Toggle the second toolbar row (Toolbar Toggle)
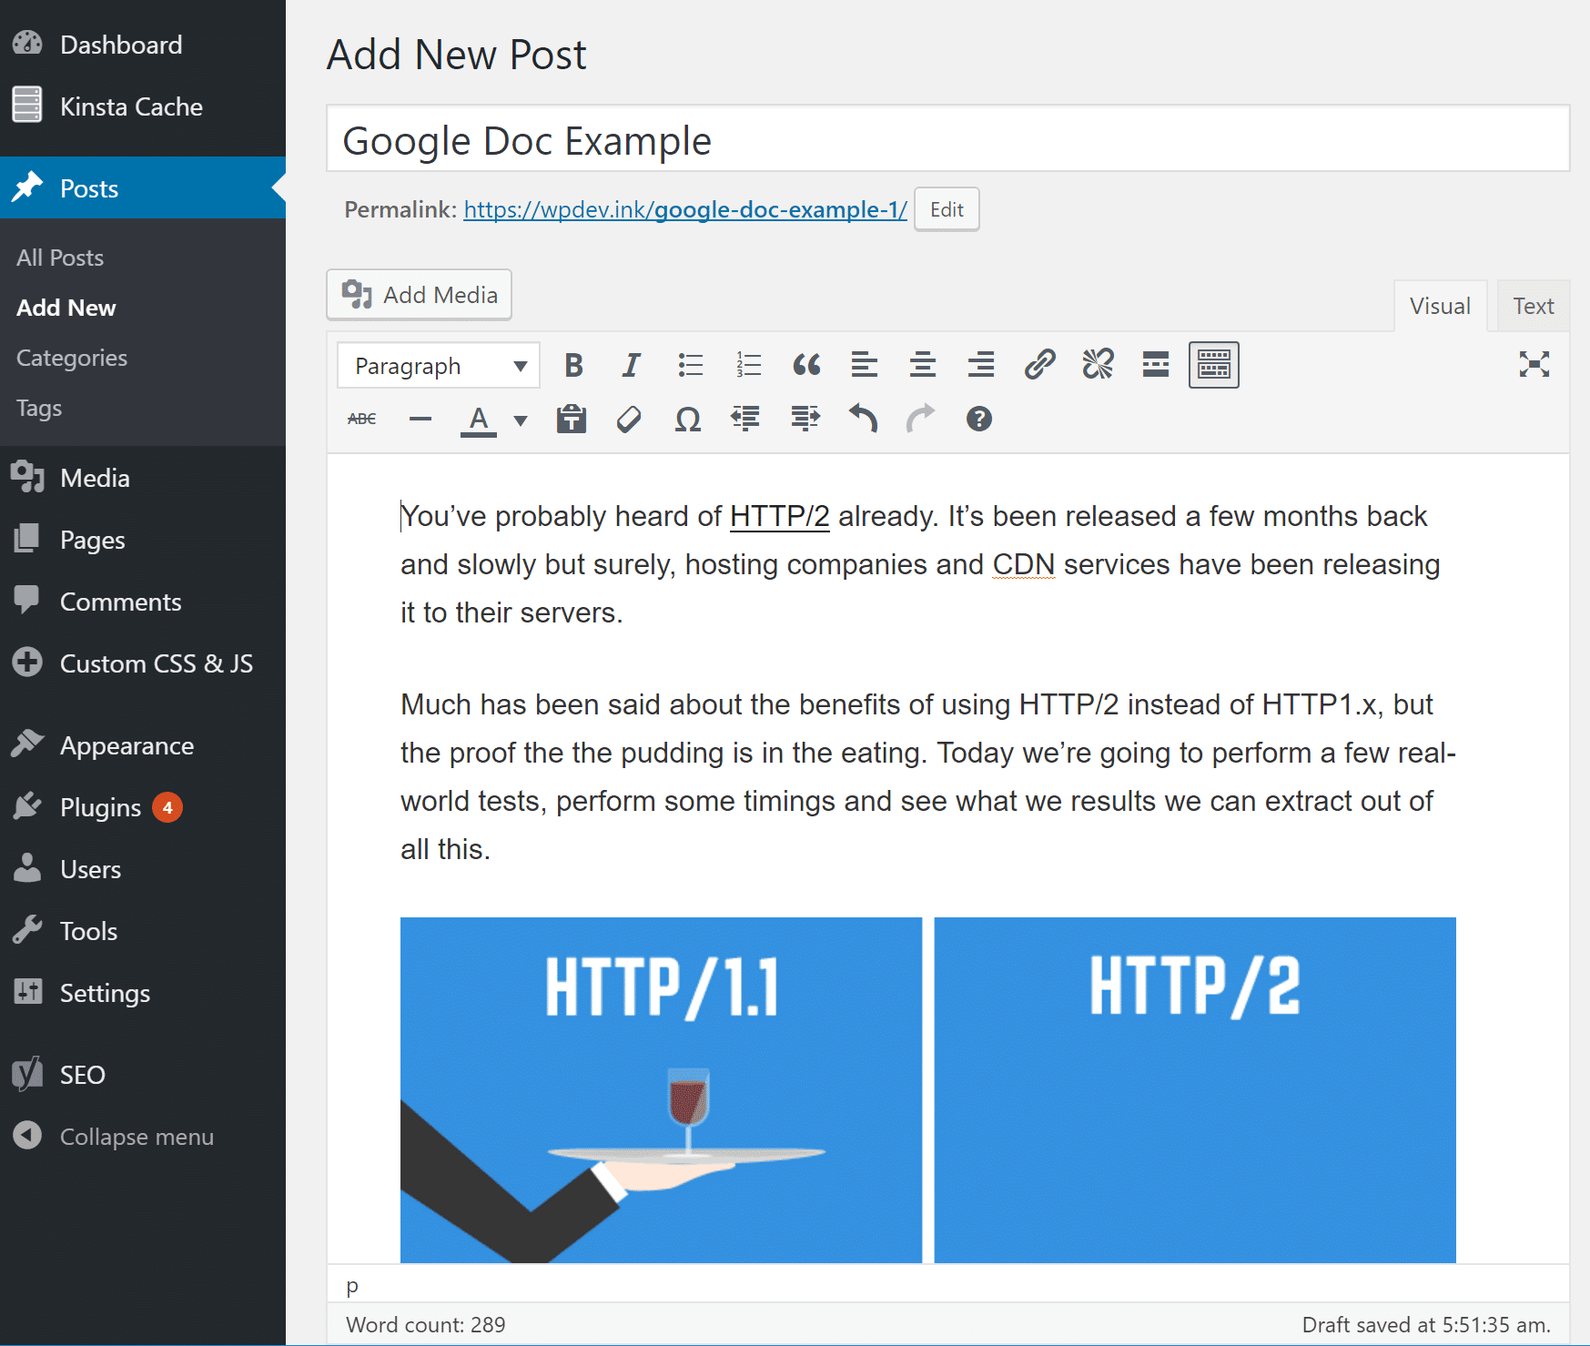 1214,365
